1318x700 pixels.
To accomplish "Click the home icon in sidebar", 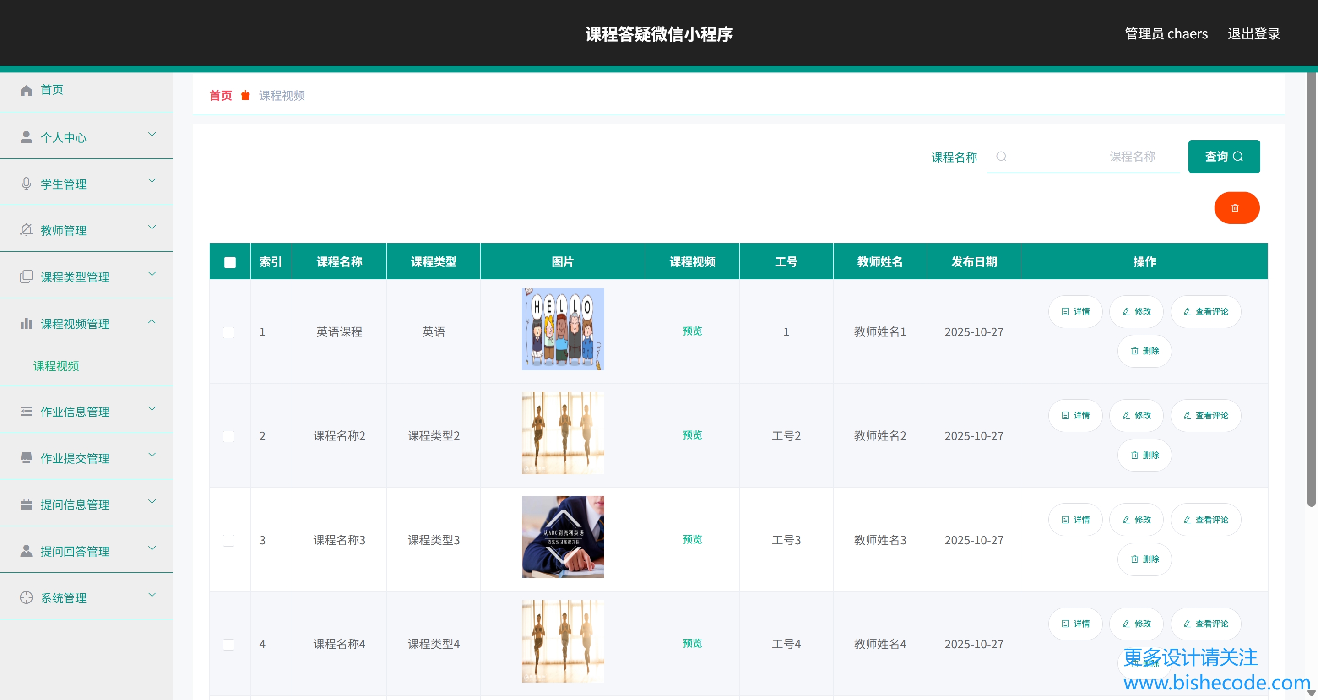I will tap(26, 91).
